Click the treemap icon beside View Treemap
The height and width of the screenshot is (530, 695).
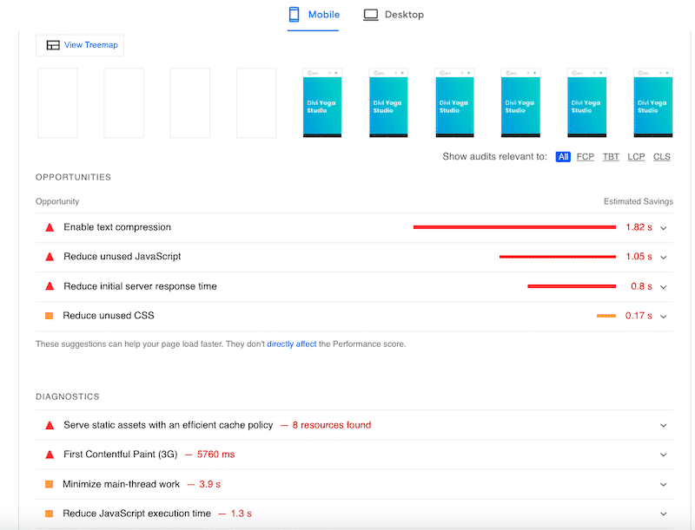click(x=51, y=44)
